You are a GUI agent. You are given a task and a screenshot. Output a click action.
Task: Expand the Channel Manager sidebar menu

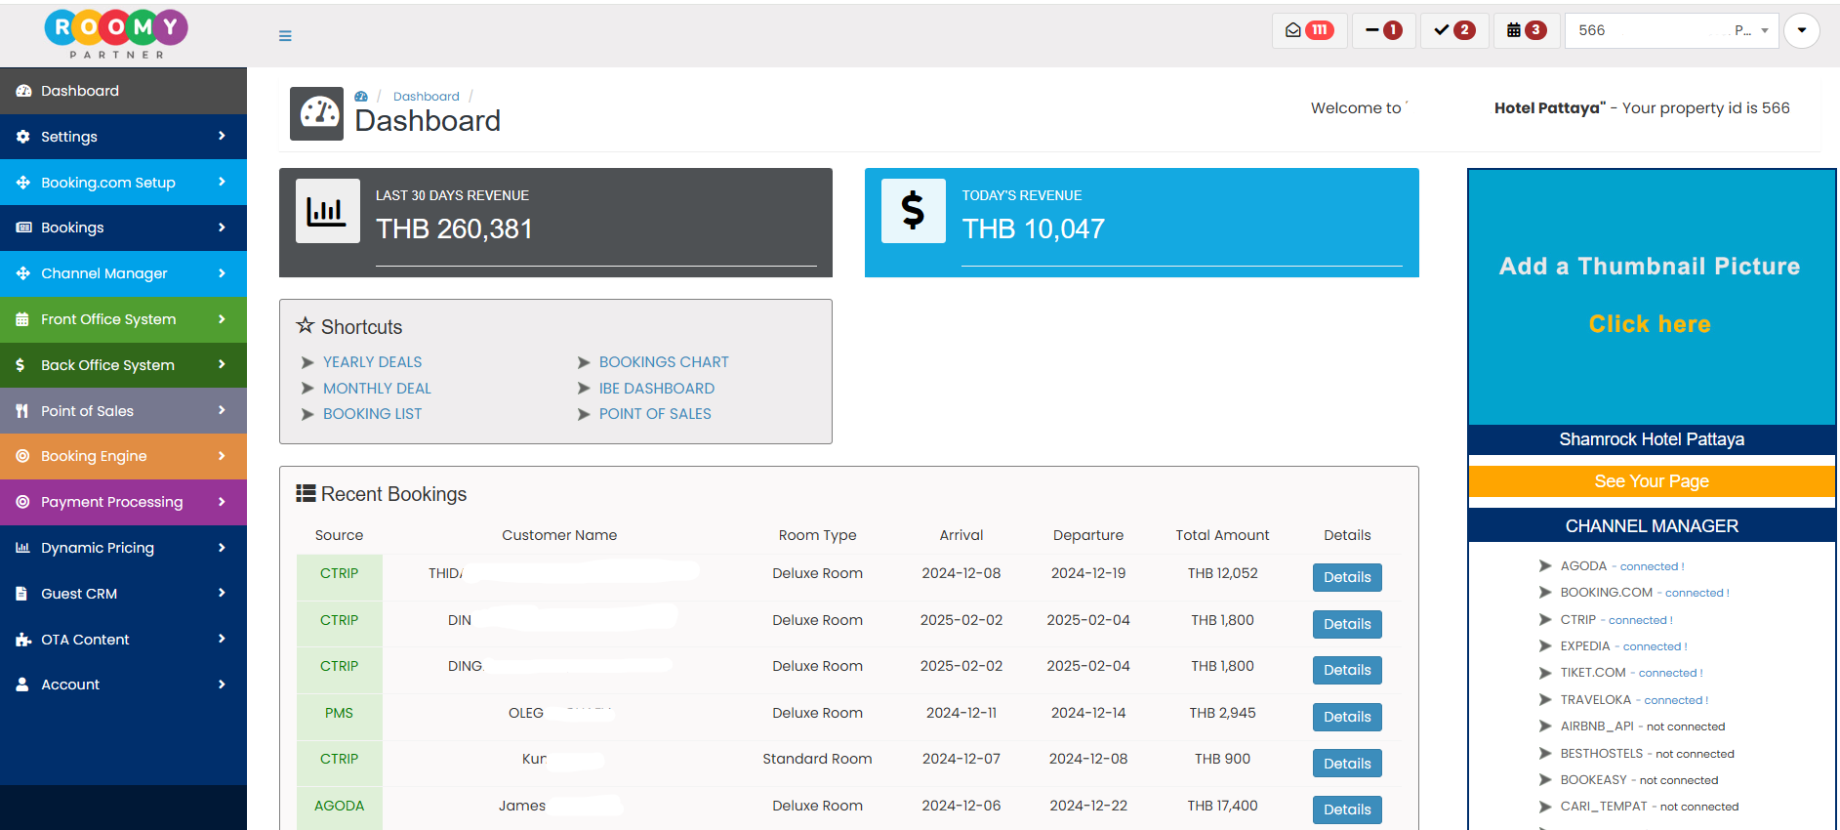pos(123,273)
